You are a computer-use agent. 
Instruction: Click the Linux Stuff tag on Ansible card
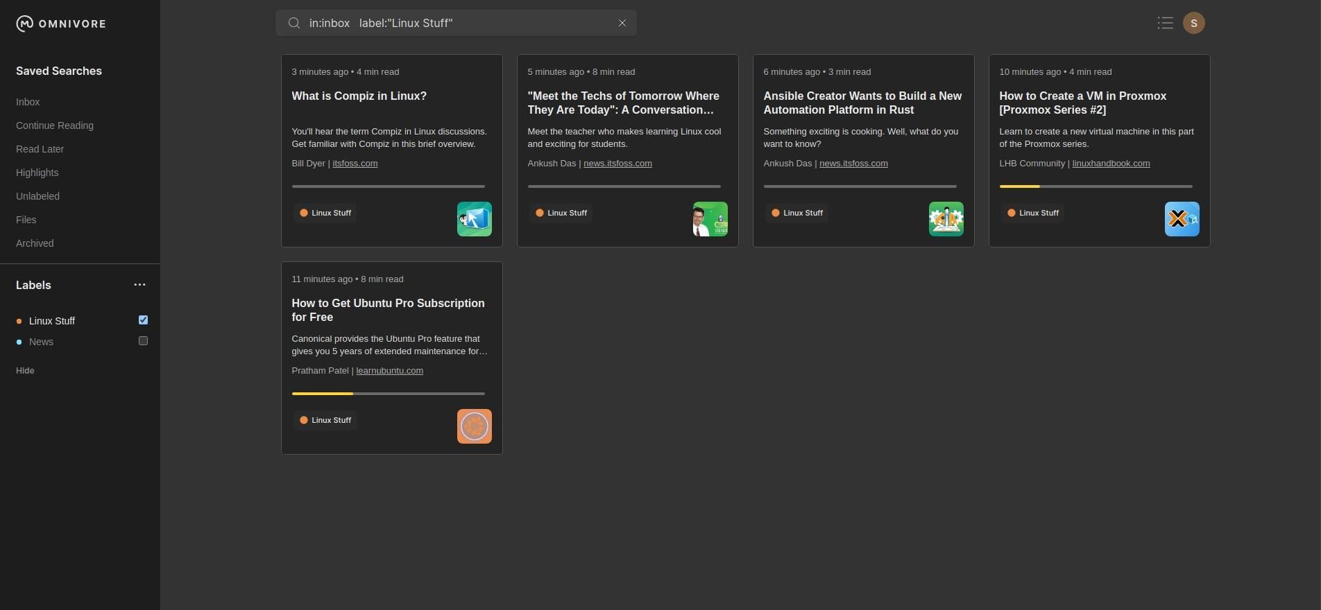[x=796, y=213]
